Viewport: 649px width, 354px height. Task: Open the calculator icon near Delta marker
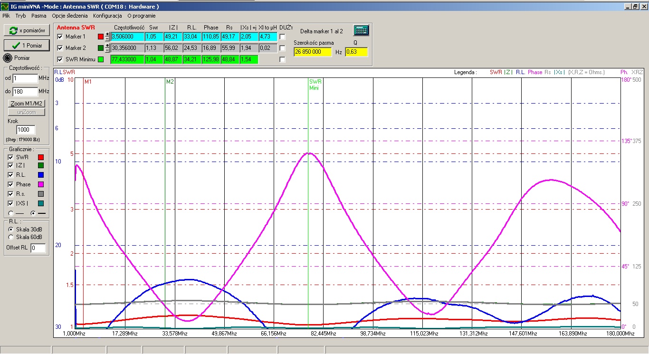[361, 30]
